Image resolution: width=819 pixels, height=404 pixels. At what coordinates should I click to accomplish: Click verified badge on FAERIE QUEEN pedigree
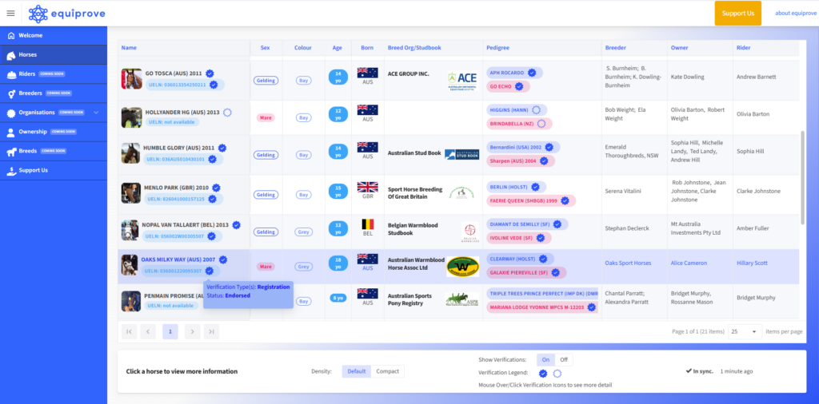point(565,200)
